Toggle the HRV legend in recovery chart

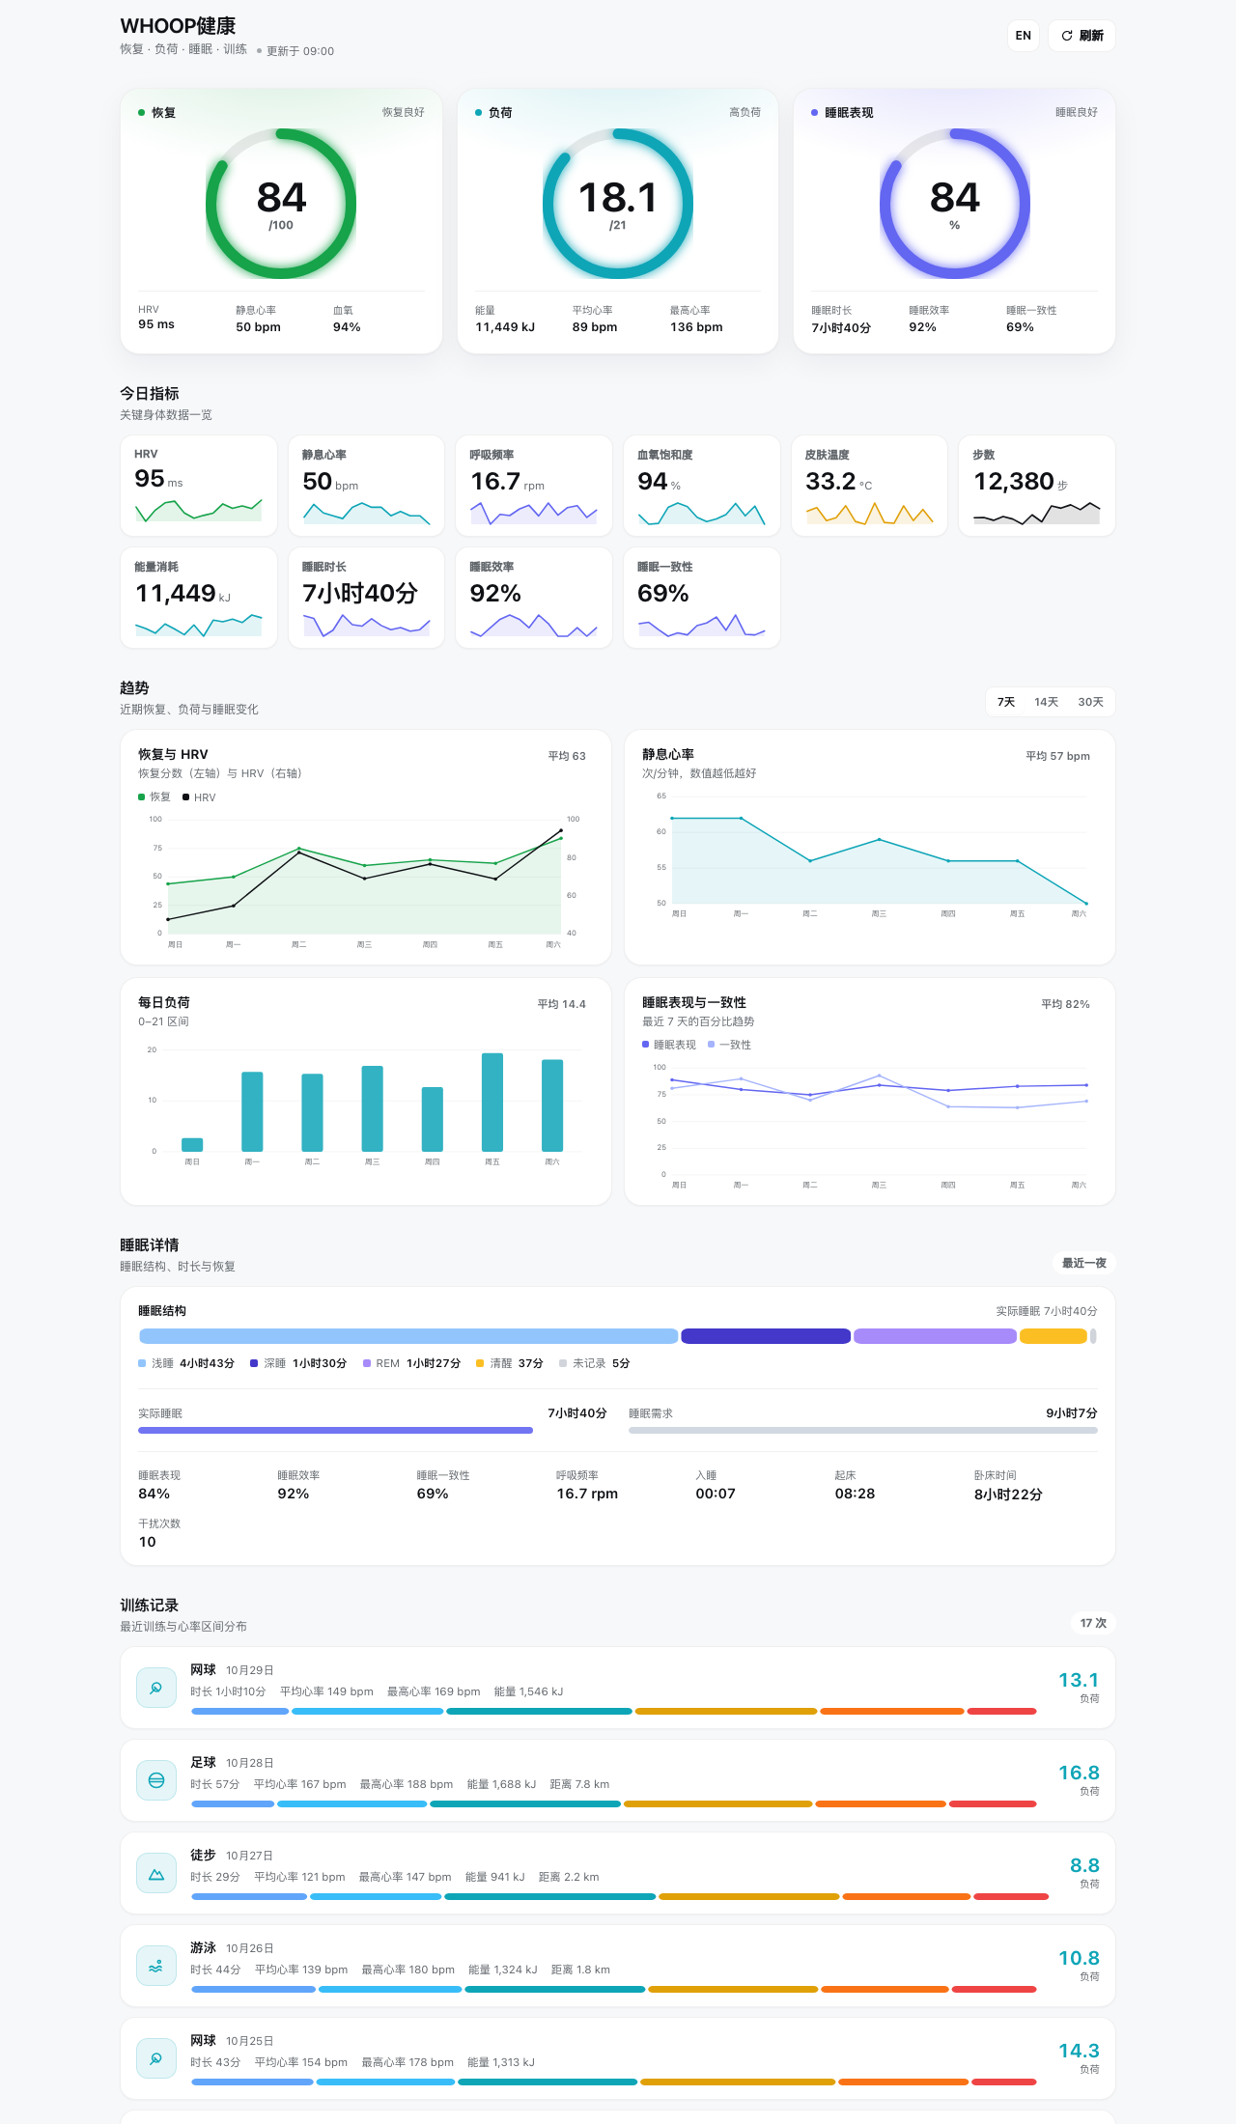199,797
